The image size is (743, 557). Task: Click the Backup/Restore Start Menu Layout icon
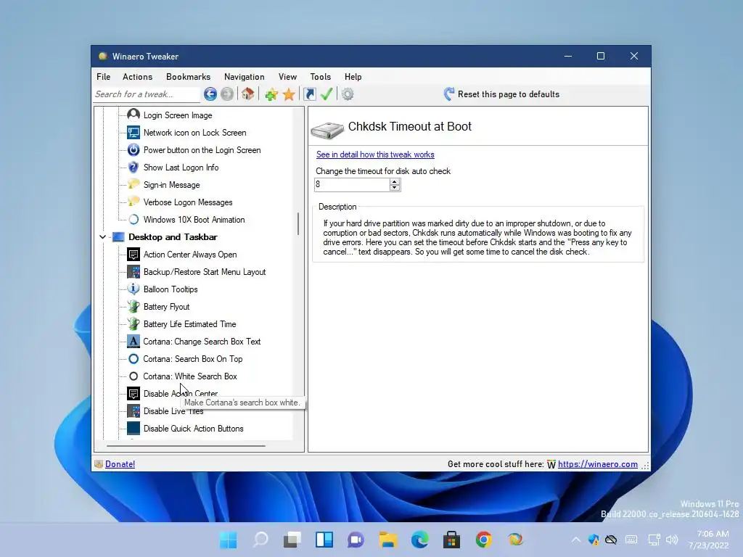pyautogui.click(x=134, y=272)
